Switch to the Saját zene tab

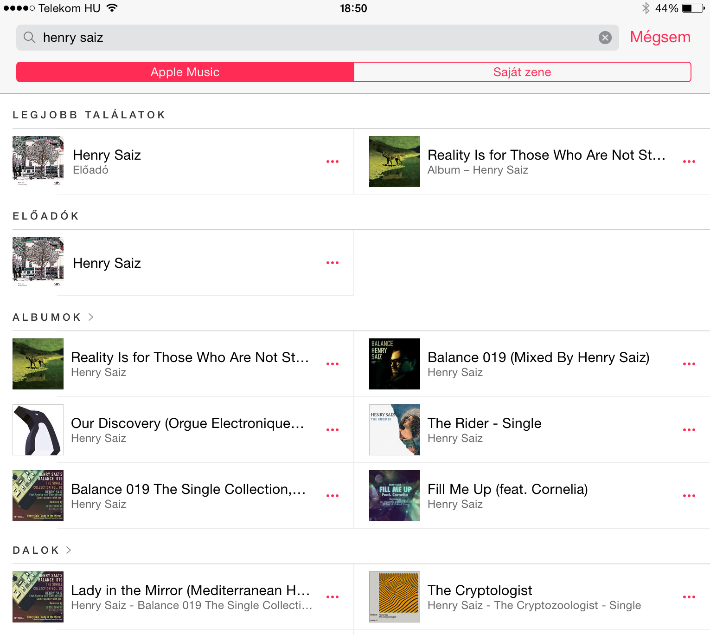(x=523, y=72)
